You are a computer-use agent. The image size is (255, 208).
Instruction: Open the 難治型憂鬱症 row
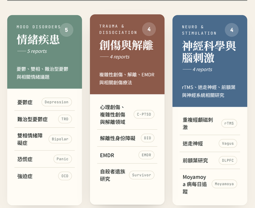pyautogui.click(x=45, y=119)
